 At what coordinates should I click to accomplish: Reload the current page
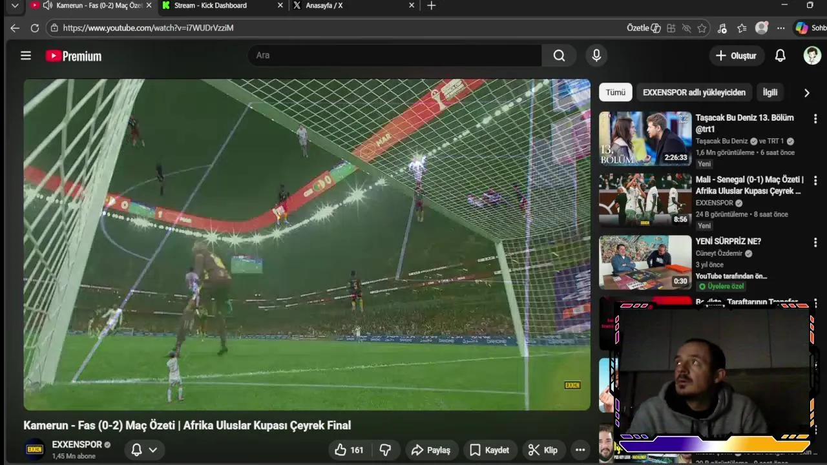35,28
